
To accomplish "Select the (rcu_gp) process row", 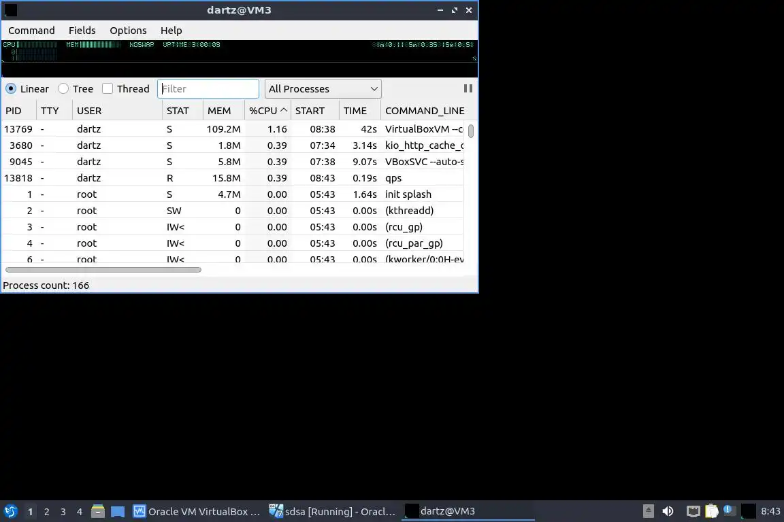I will point(233,227).
